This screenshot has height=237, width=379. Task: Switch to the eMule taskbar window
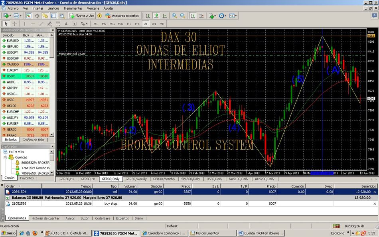pyautogui.click(x=68, y=233)
